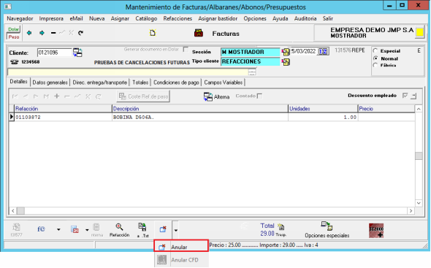Toggle the Descuento empleado checkbox
Viewport: 431px width, 268px height.
(x=405, y=96)
